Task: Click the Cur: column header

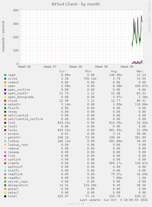Action: 63,71
